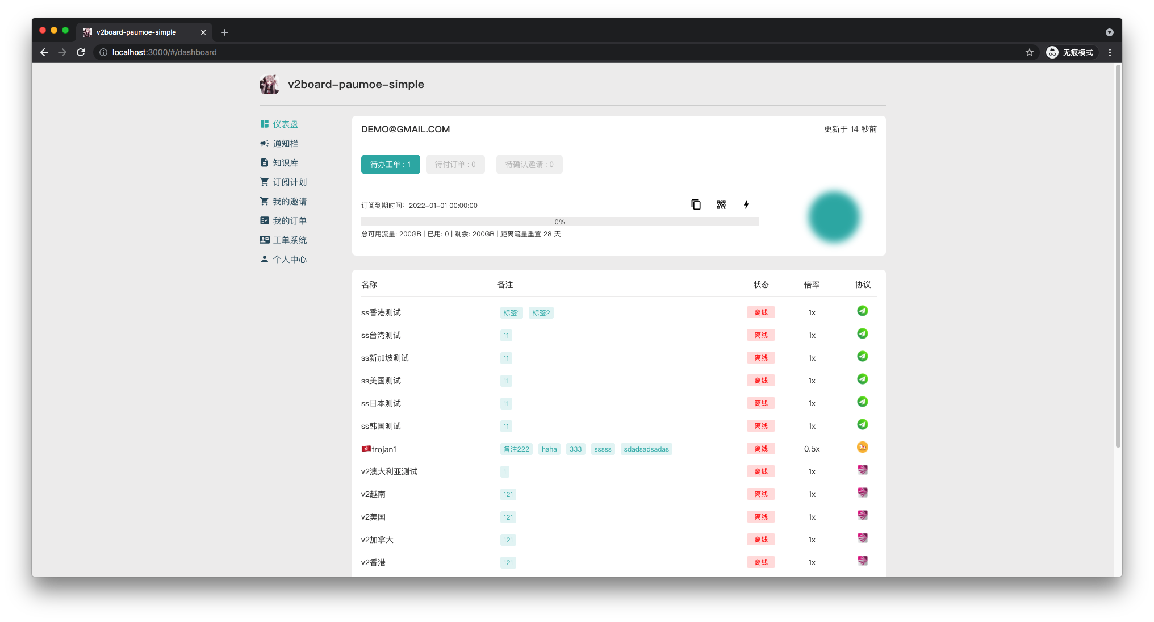Copy the subscription link
This screenshot has width=1154, height=622.
[696, 204]
